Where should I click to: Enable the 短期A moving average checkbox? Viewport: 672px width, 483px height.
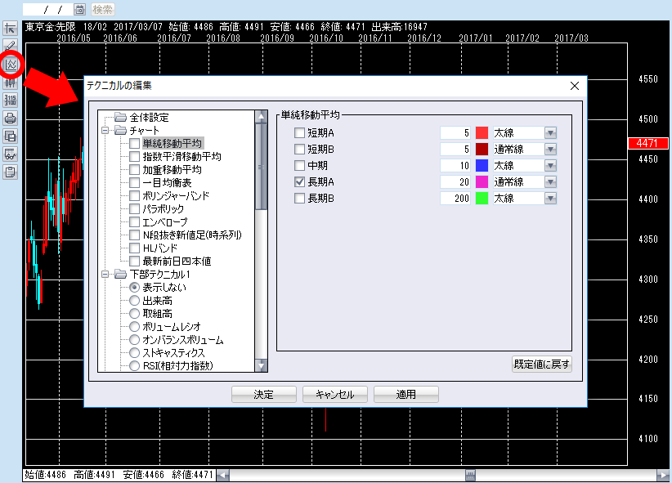coord(300,133)
